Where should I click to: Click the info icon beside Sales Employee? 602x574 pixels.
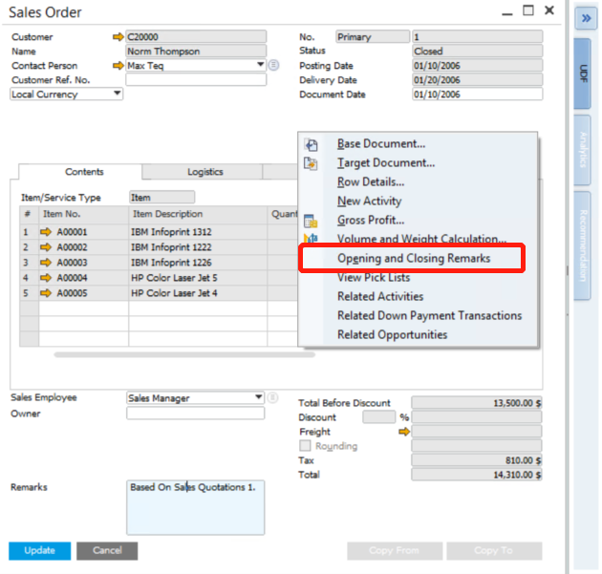(x=273, y=397)
